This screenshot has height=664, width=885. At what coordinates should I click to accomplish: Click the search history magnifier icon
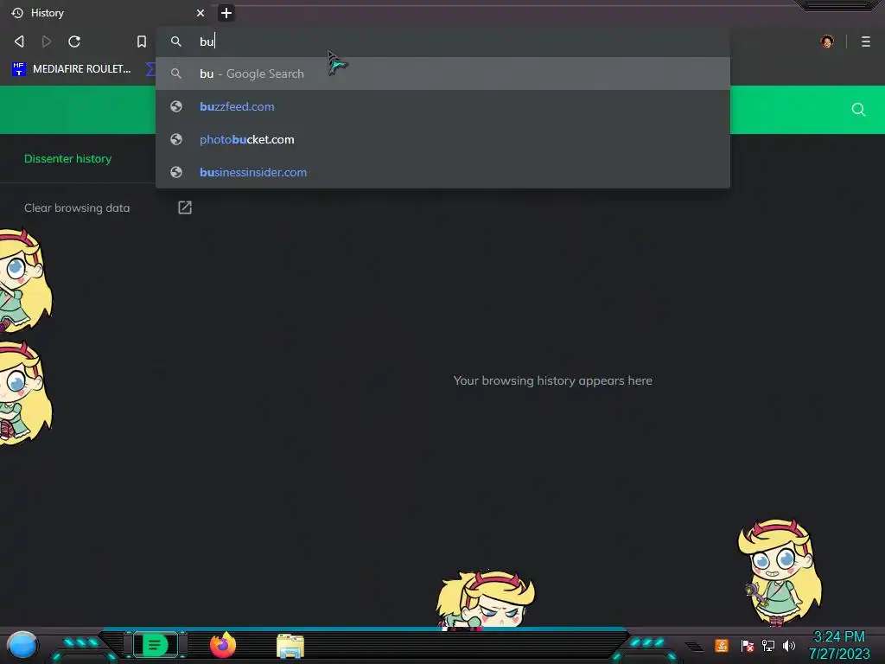click(x=858, y=110)
